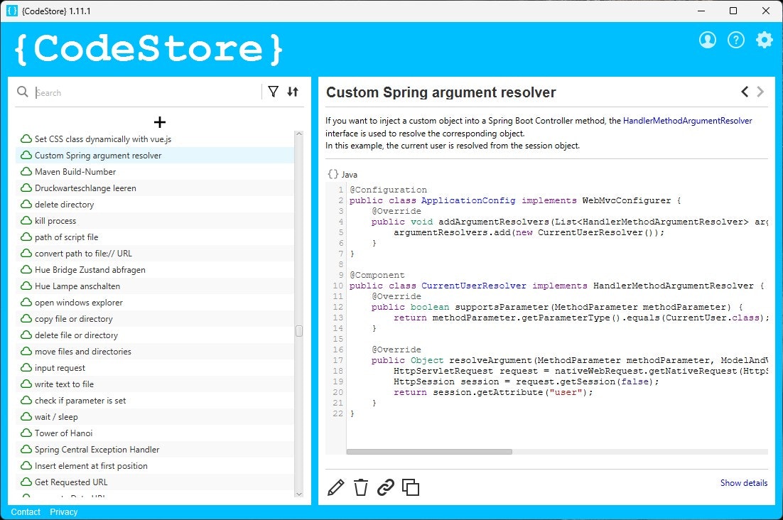783x520 pixels.
Task: Go to previous snippet arrow
Action: coord(745,92)
